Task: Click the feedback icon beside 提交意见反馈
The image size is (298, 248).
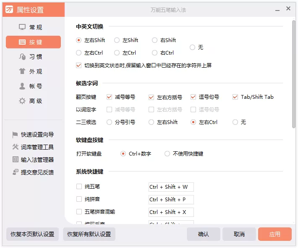Action: tap(16, 172)
